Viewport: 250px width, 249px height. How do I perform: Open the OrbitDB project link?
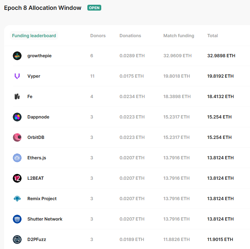coord(36,137)
